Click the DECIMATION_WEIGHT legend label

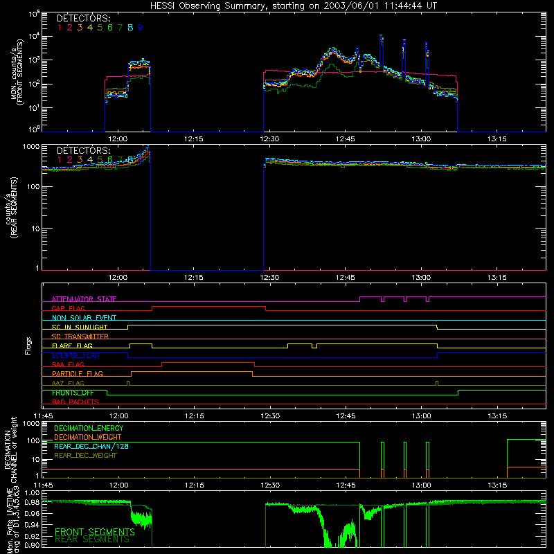[x=88, y=437]
